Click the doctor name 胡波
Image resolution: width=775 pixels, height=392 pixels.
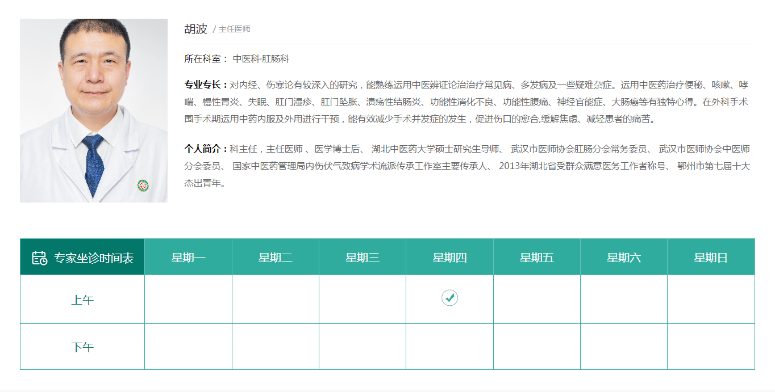196,29
